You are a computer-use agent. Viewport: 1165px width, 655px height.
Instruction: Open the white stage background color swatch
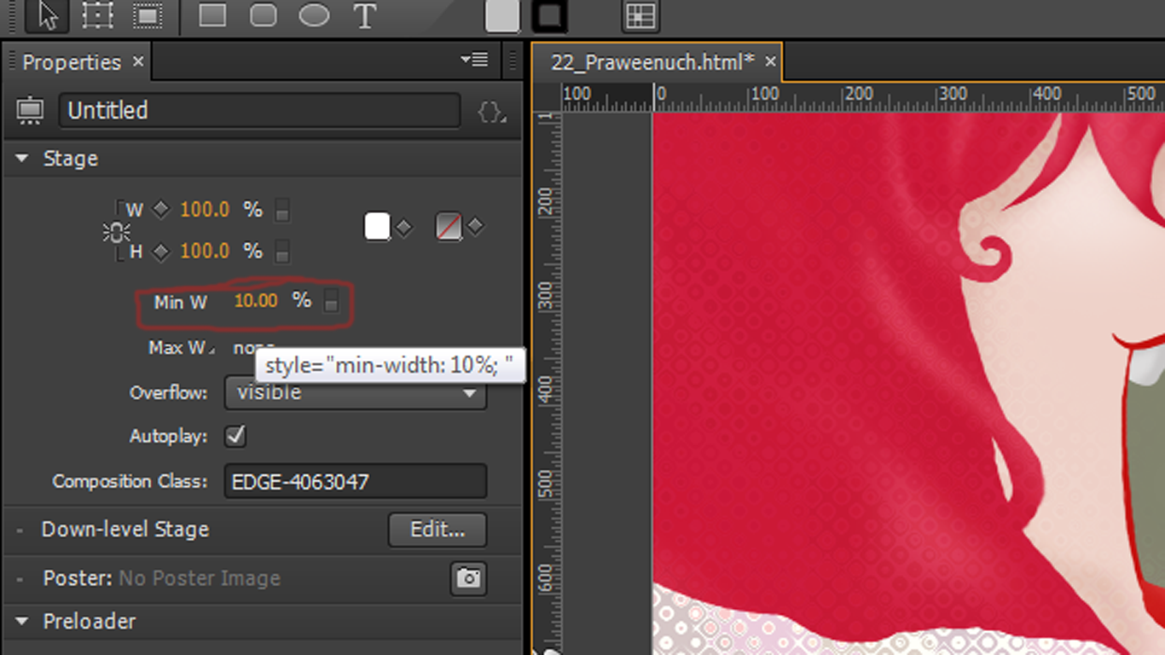point(377,227)
